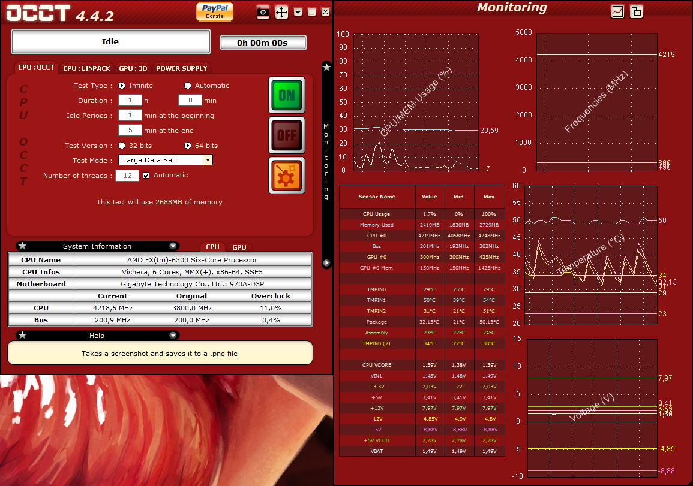Select the Memory Used sensor row
Image resolution: width=693 pixels, height=486 pixels.
coord(422,225)
